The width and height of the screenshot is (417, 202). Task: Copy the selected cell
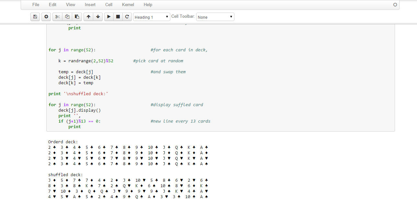(67, 17)
